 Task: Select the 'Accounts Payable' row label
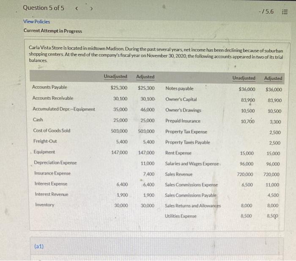[49, 87]
